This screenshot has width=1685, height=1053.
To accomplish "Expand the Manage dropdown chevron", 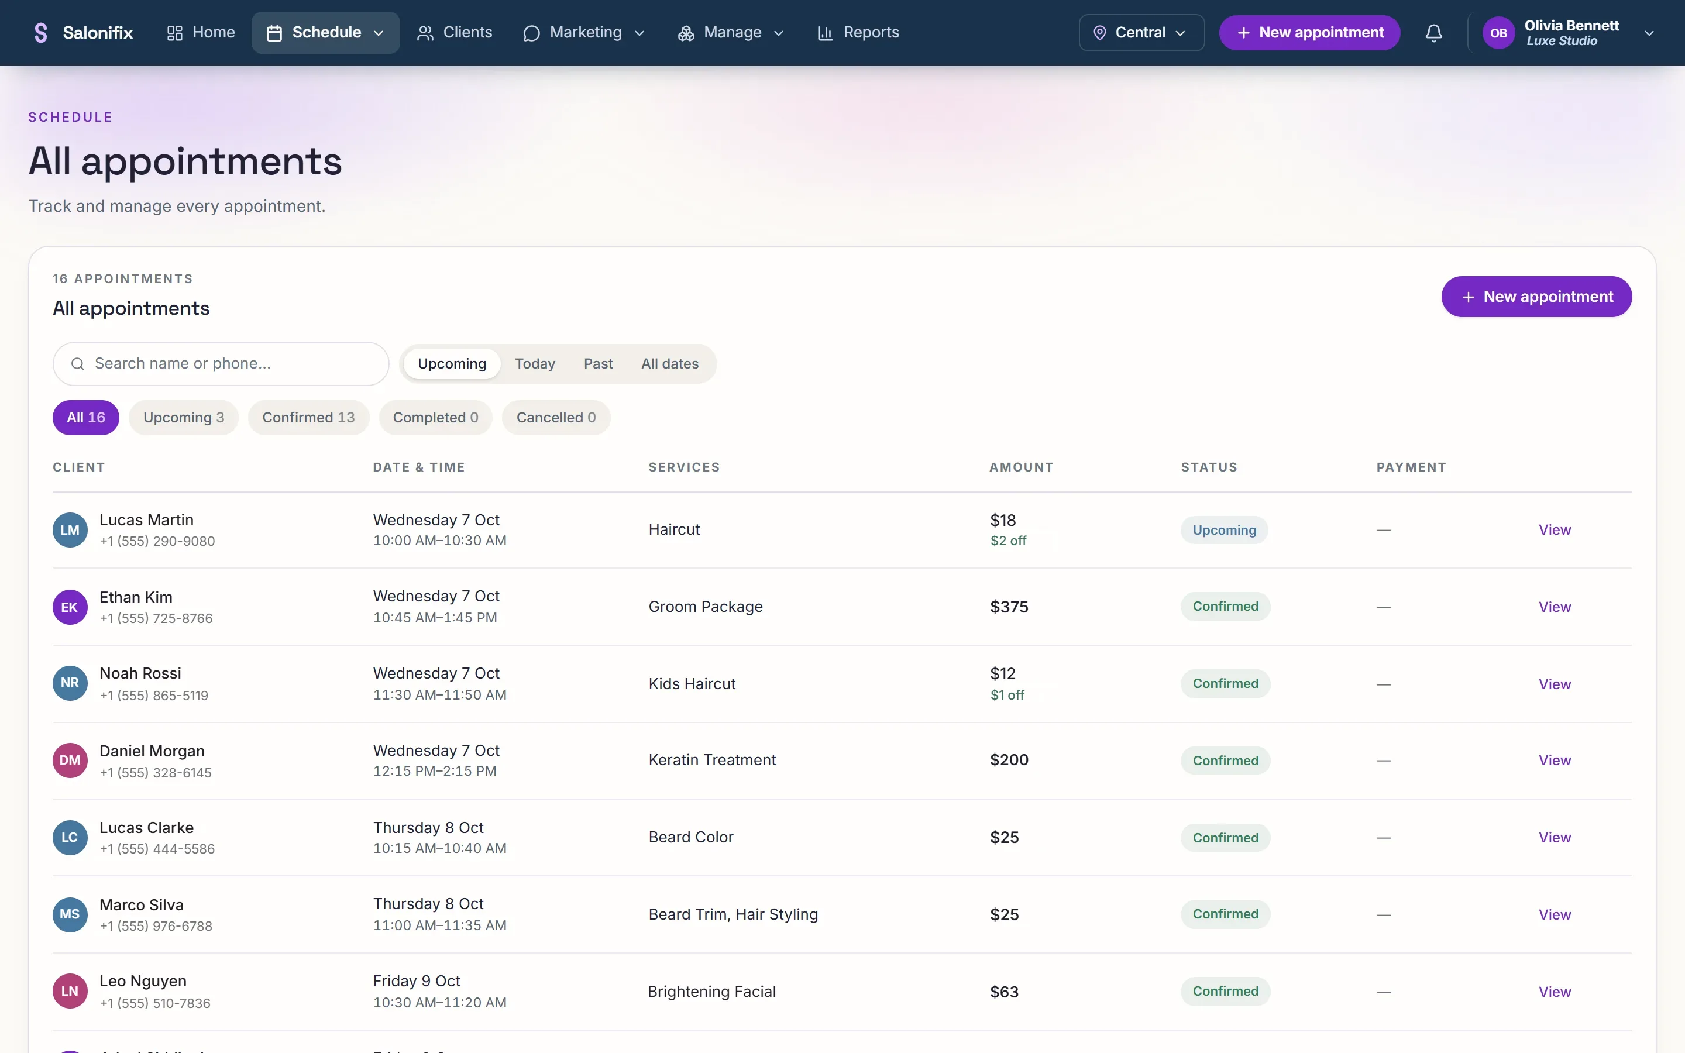I will (x=779, y=33).
